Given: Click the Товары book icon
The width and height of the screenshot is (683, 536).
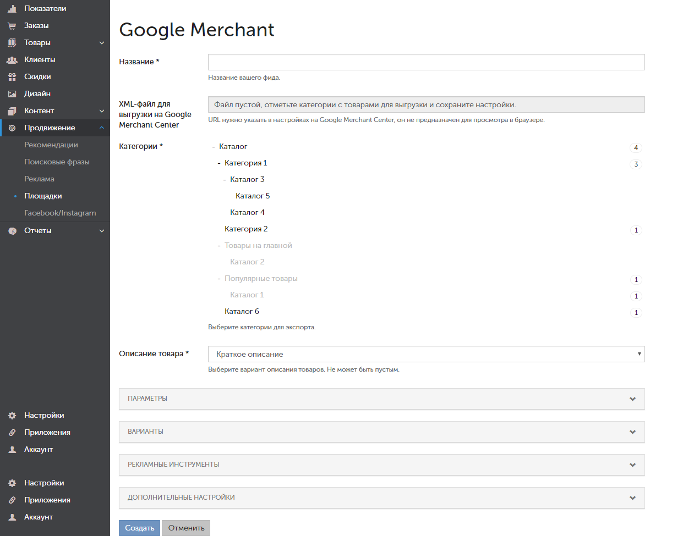Looking at the screenshot, I should 12,43.
